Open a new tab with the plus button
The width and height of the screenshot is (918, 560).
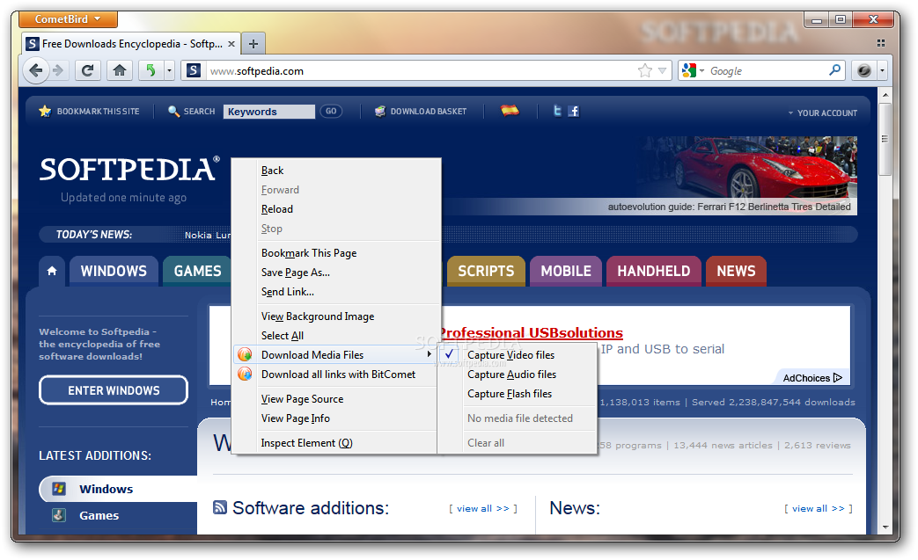(253, 44)
